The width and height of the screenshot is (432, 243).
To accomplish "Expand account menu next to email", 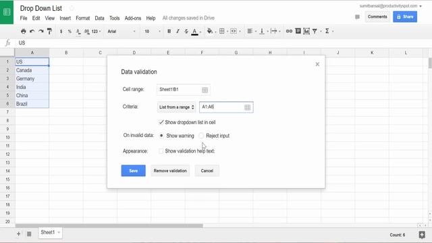I will (421, 6).
